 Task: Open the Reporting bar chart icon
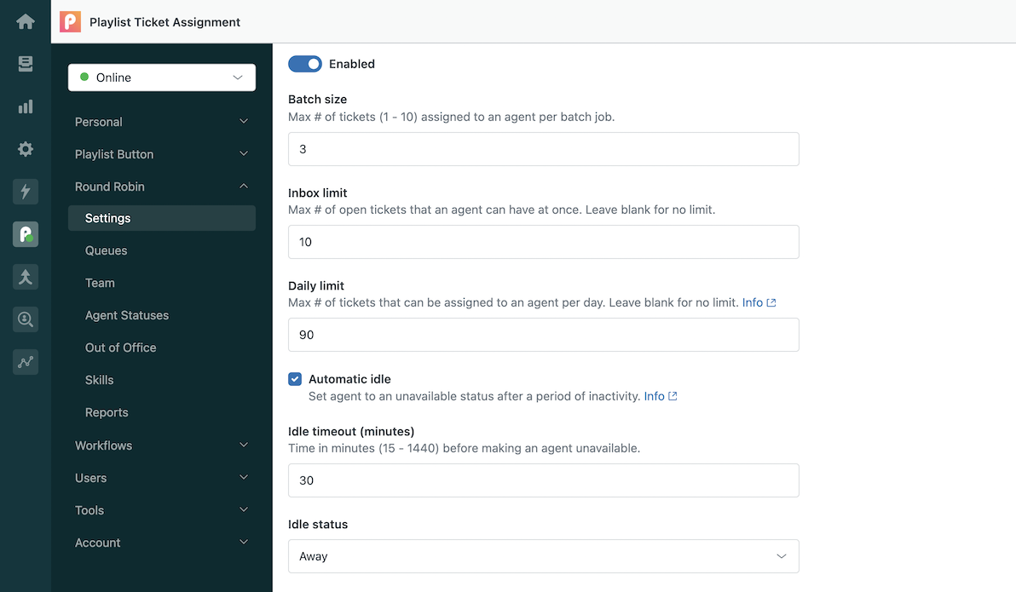[x=26, y=106]
